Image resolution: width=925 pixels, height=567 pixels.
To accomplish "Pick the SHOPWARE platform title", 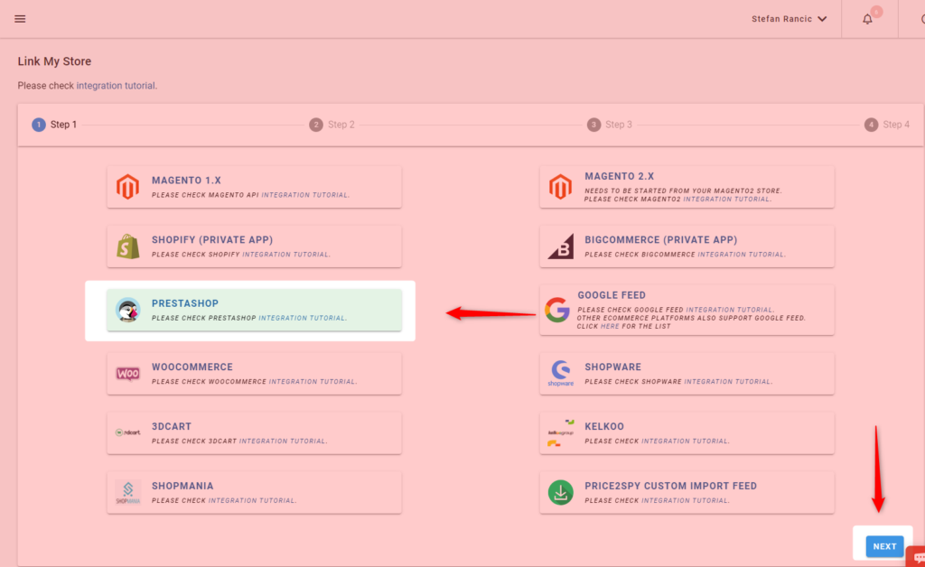I will (613, 367).
